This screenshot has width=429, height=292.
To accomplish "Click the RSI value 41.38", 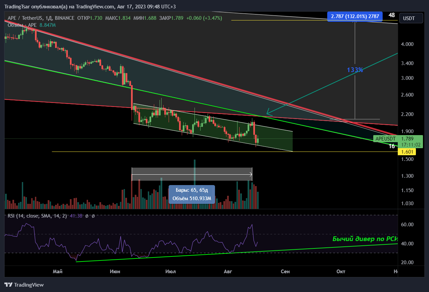I will point(76,216).
